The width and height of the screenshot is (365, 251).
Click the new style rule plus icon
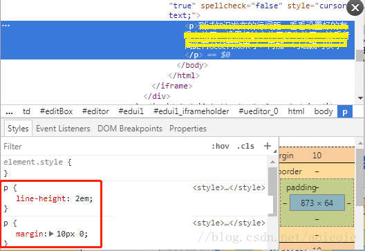click(268, 146)
